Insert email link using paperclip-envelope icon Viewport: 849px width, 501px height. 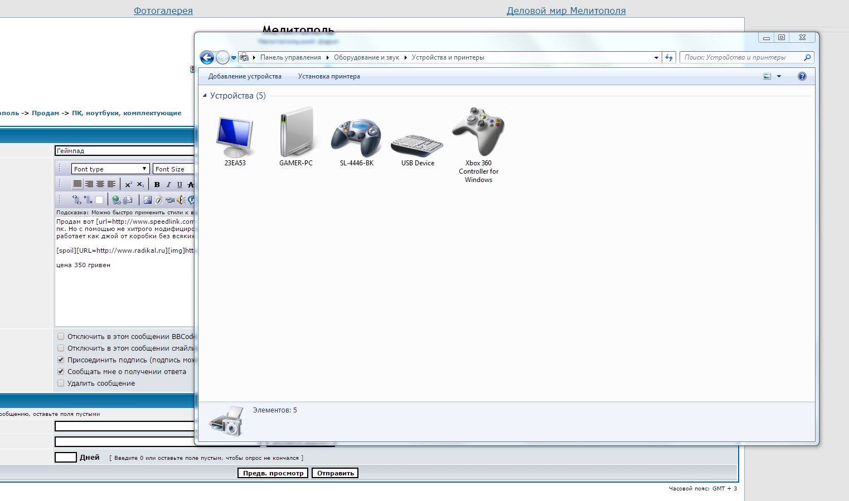tap(128, 199)
